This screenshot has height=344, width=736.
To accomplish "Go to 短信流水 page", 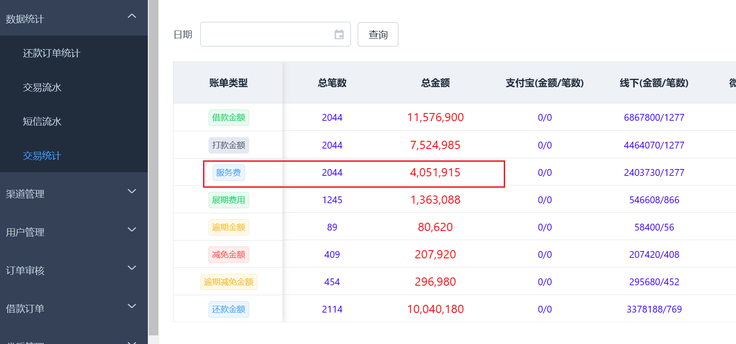I will (42, 122).
